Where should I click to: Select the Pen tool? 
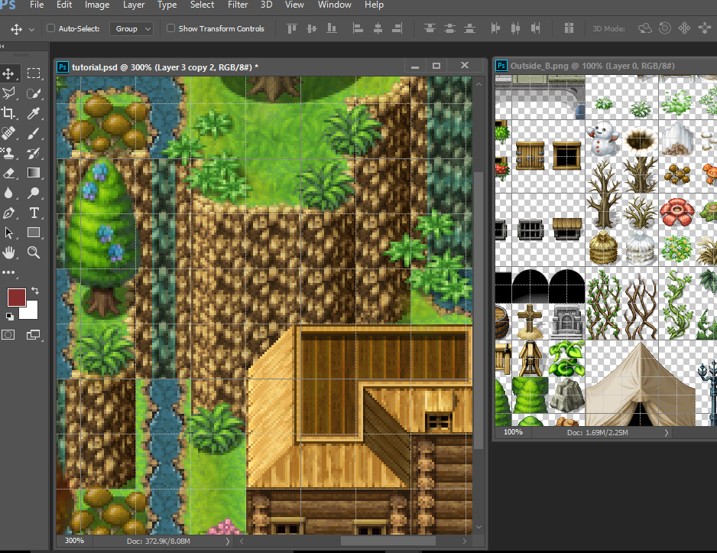tap(8, 213)
